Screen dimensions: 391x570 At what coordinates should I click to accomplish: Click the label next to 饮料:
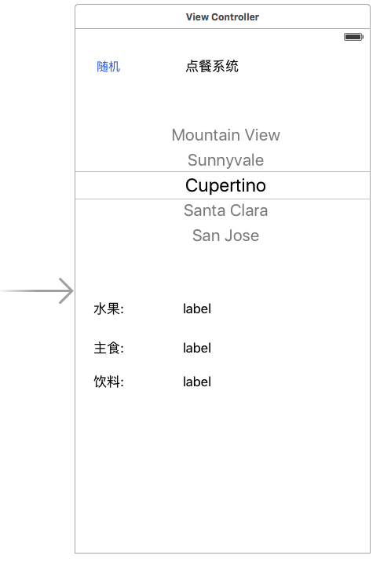[197, 382]
